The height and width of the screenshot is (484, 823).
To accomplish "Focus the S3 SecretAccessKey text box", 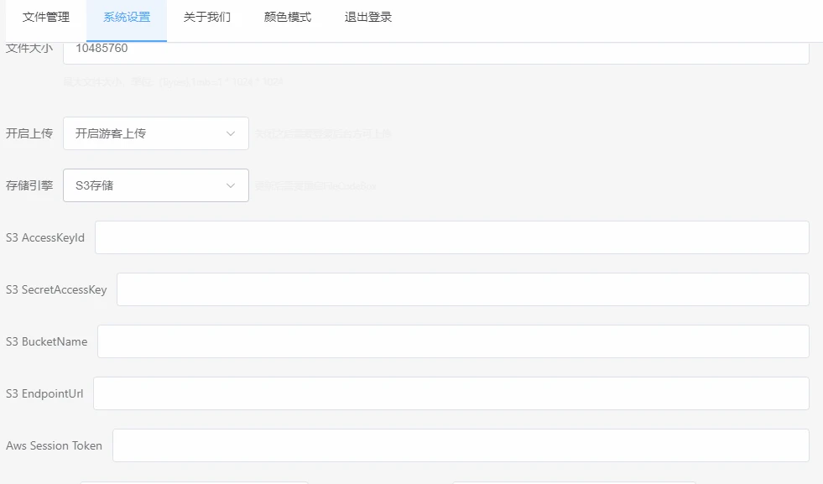I will point(462,289).
